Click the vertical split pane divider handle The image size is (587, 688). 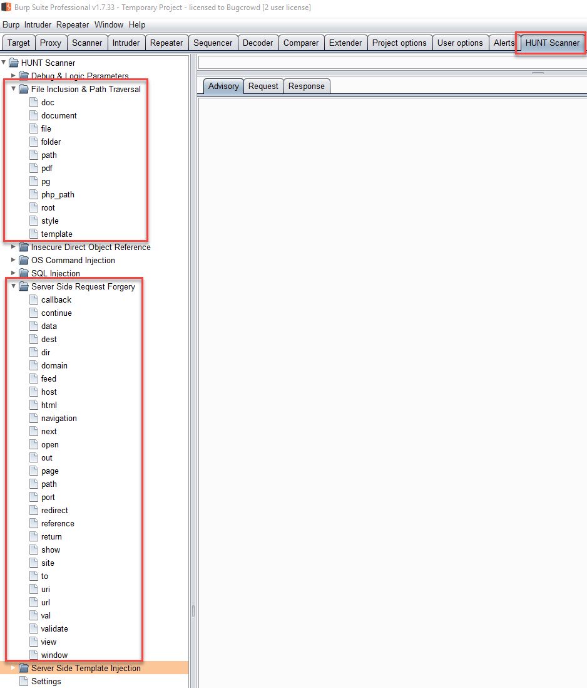pos(193,611)
